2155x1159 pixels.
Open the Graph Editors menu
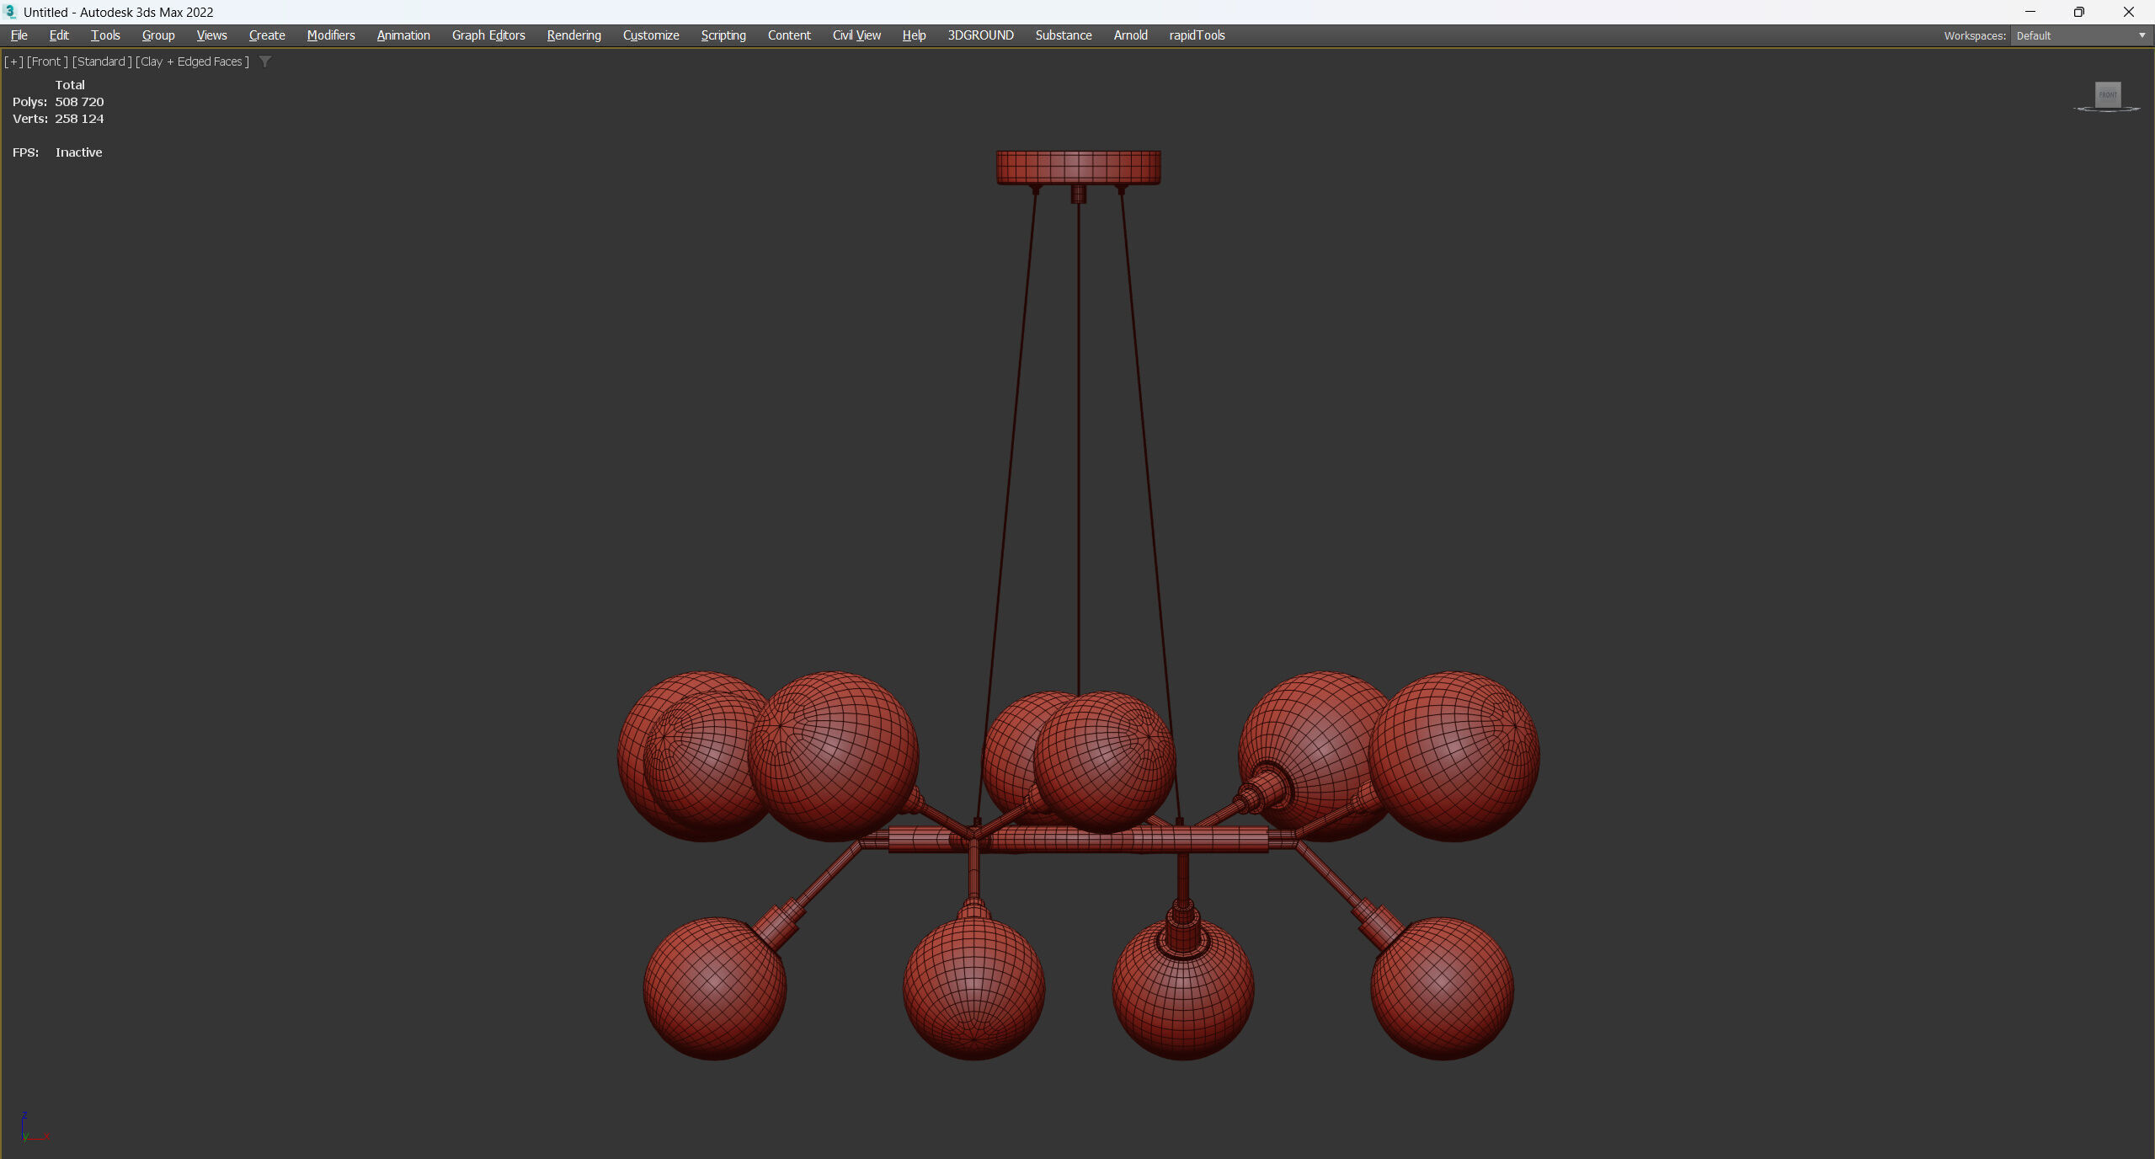click(x=488, y=35)
